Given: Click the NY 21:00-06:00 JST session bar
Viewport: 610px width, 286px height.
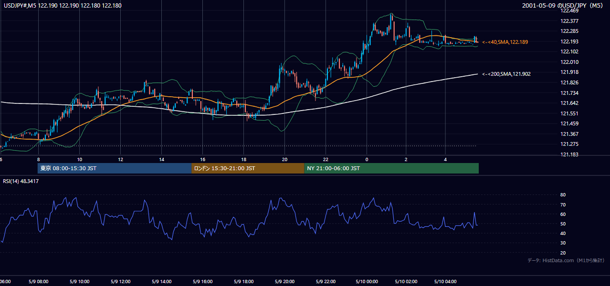Looking at the screenshot, I should pos(391,168).
